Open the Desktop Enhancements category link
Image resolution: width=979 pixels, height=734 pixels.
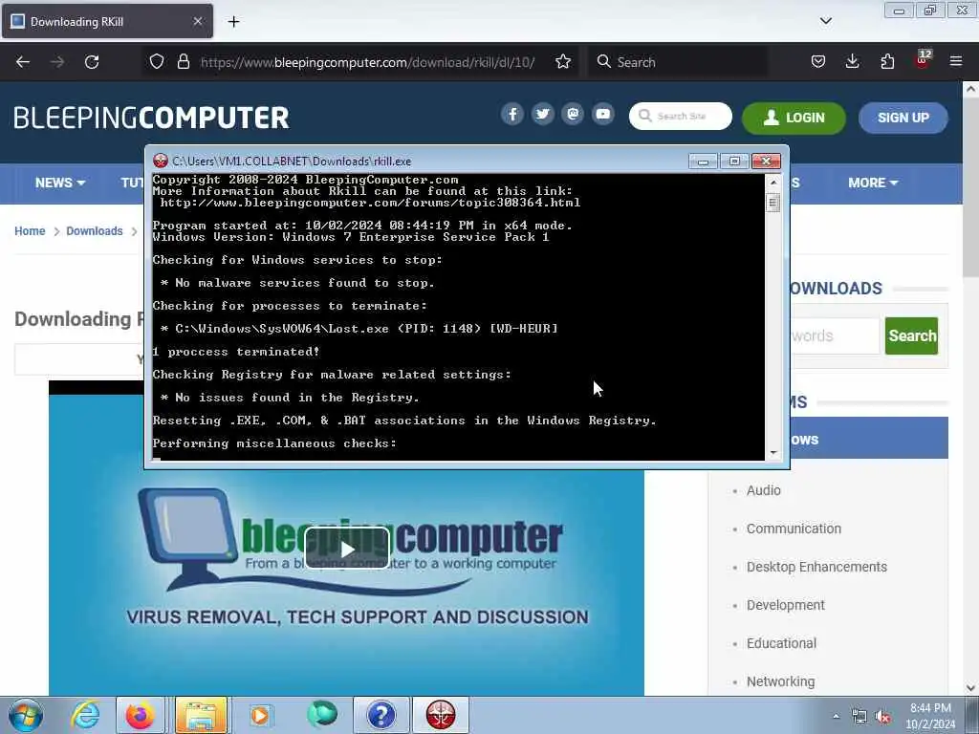(x=816, y=567)
